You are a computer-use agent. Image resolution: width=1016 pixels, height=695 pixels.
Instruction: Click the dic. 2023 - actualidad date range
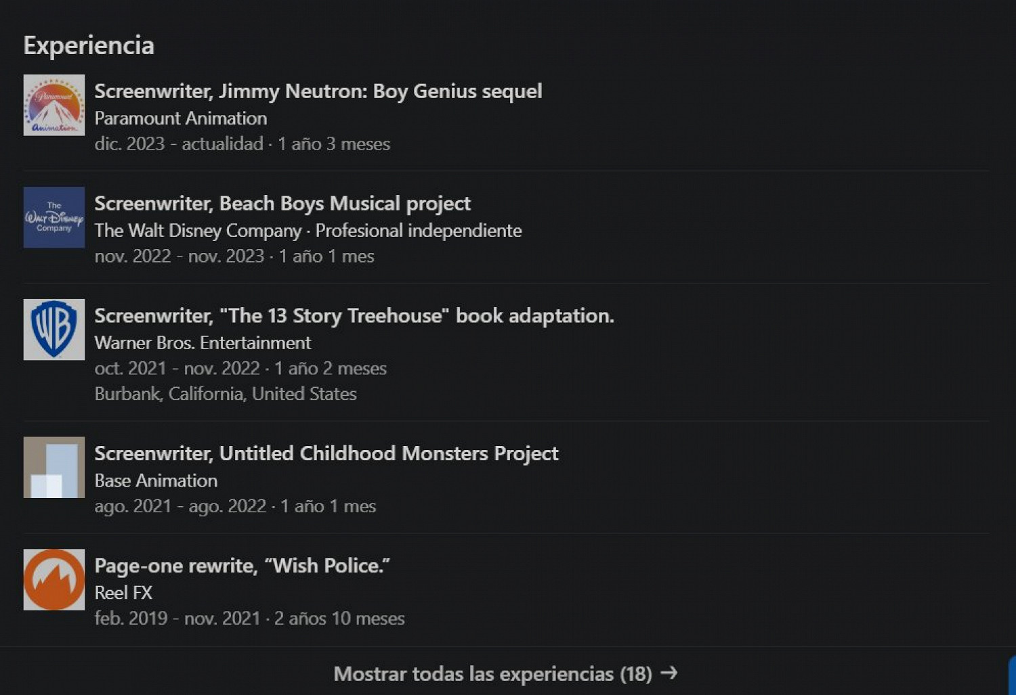[178, 143]
